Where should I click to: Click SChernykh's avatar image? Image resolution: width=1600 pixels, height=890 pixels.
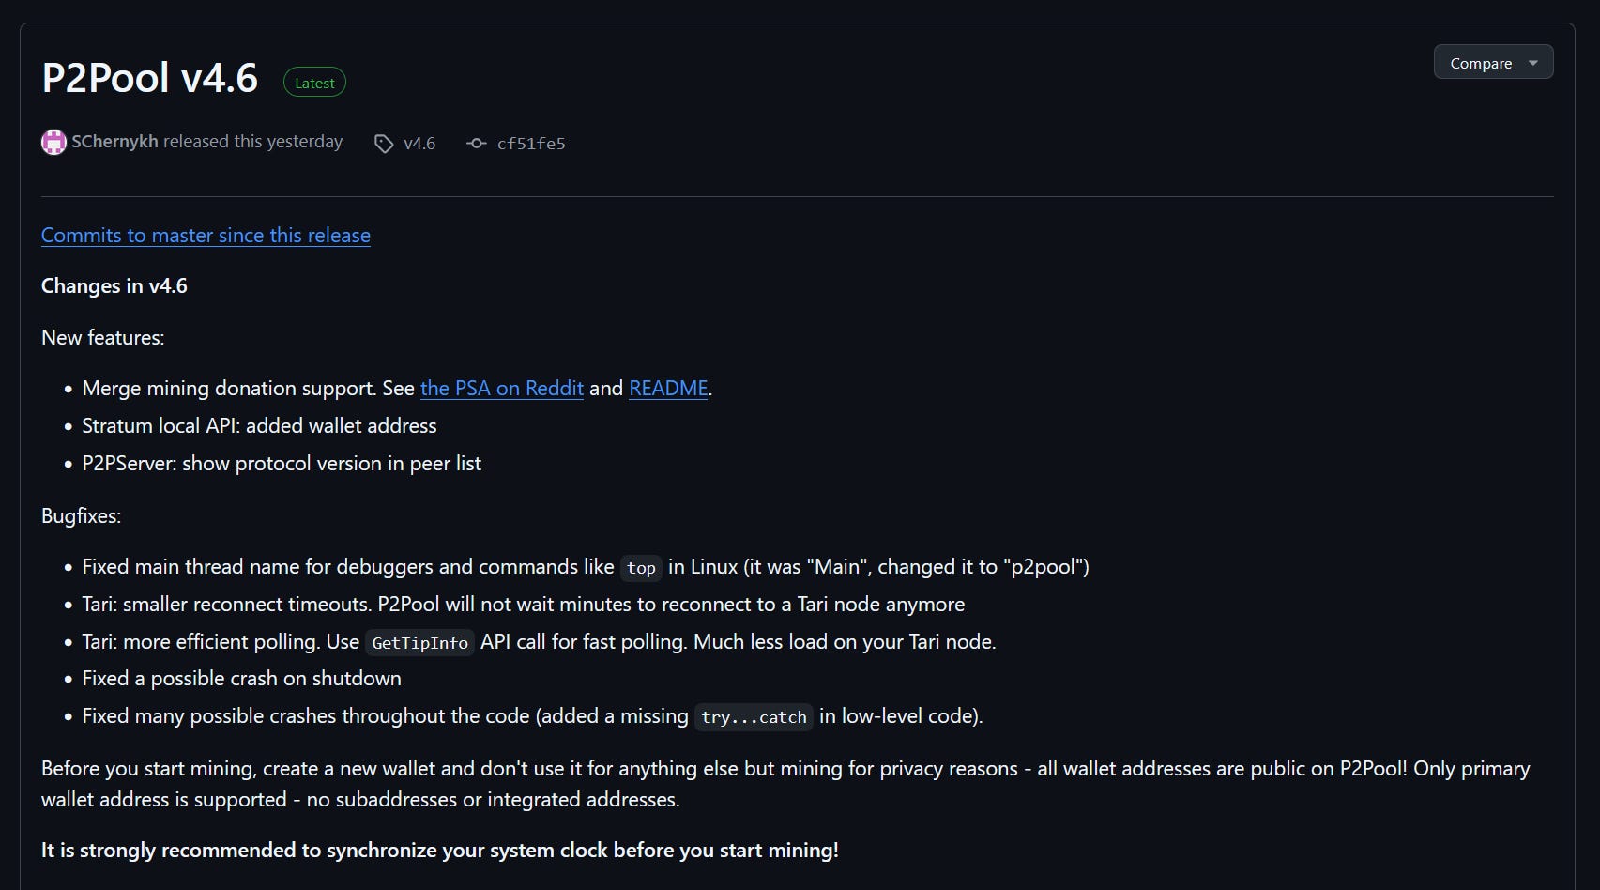[53, 143]
